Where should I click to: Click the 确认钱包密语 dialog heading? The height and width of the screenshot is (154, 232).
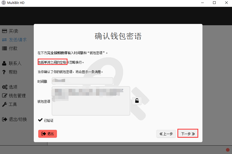118,36
